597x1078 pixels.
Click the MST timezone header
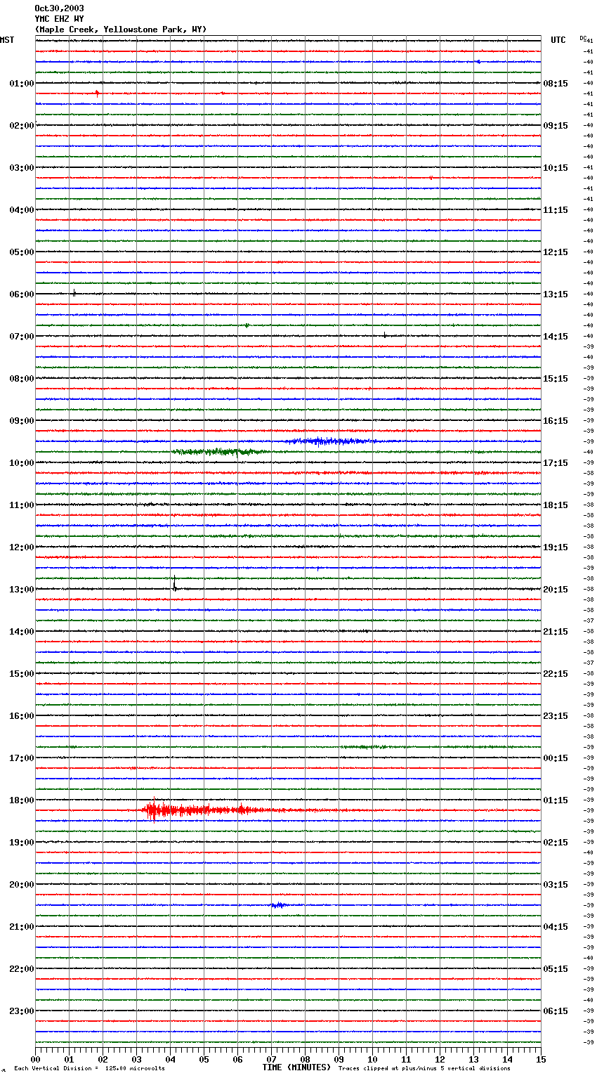[7, 40]
